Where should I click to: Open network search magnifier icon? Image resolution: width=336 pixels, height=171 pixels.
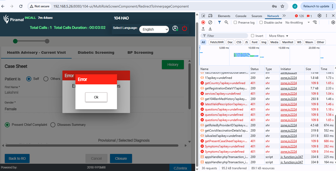(226, 22)
